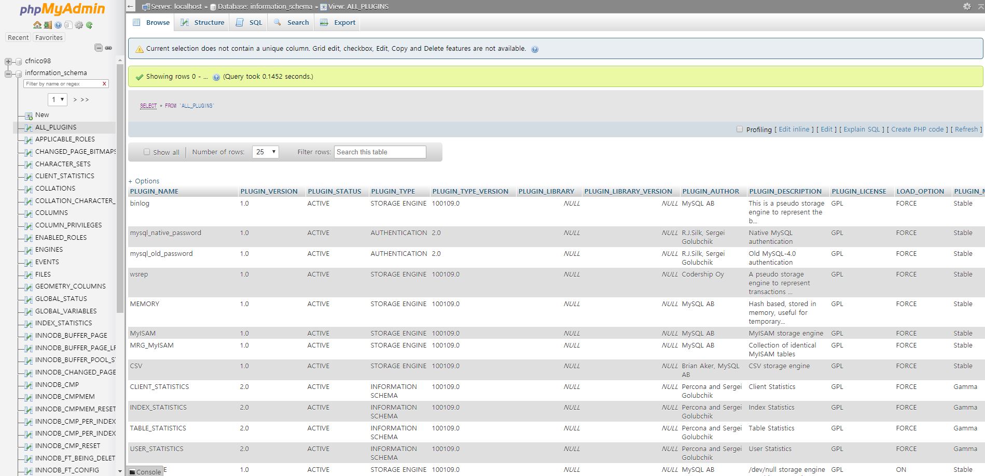Click the log out door icon
The height and width of the screenshot is (476, 985).
[x=47, y=25]
